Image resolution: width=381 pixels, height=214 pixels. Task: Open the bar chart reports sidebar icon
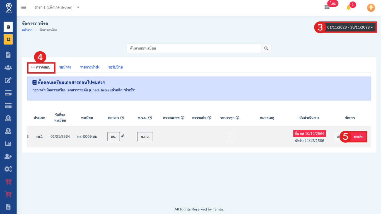point(8,144)
